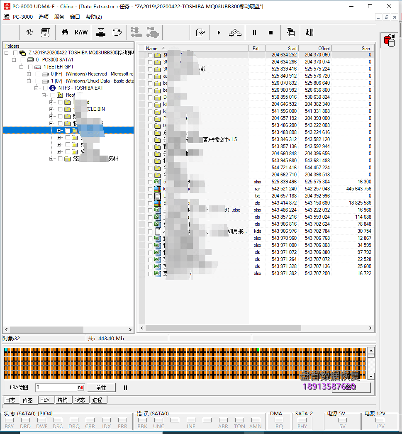Screen dimensions: 402x434
Task: Pause the task using toolbar pause button
Action: [x=255, y=33]
